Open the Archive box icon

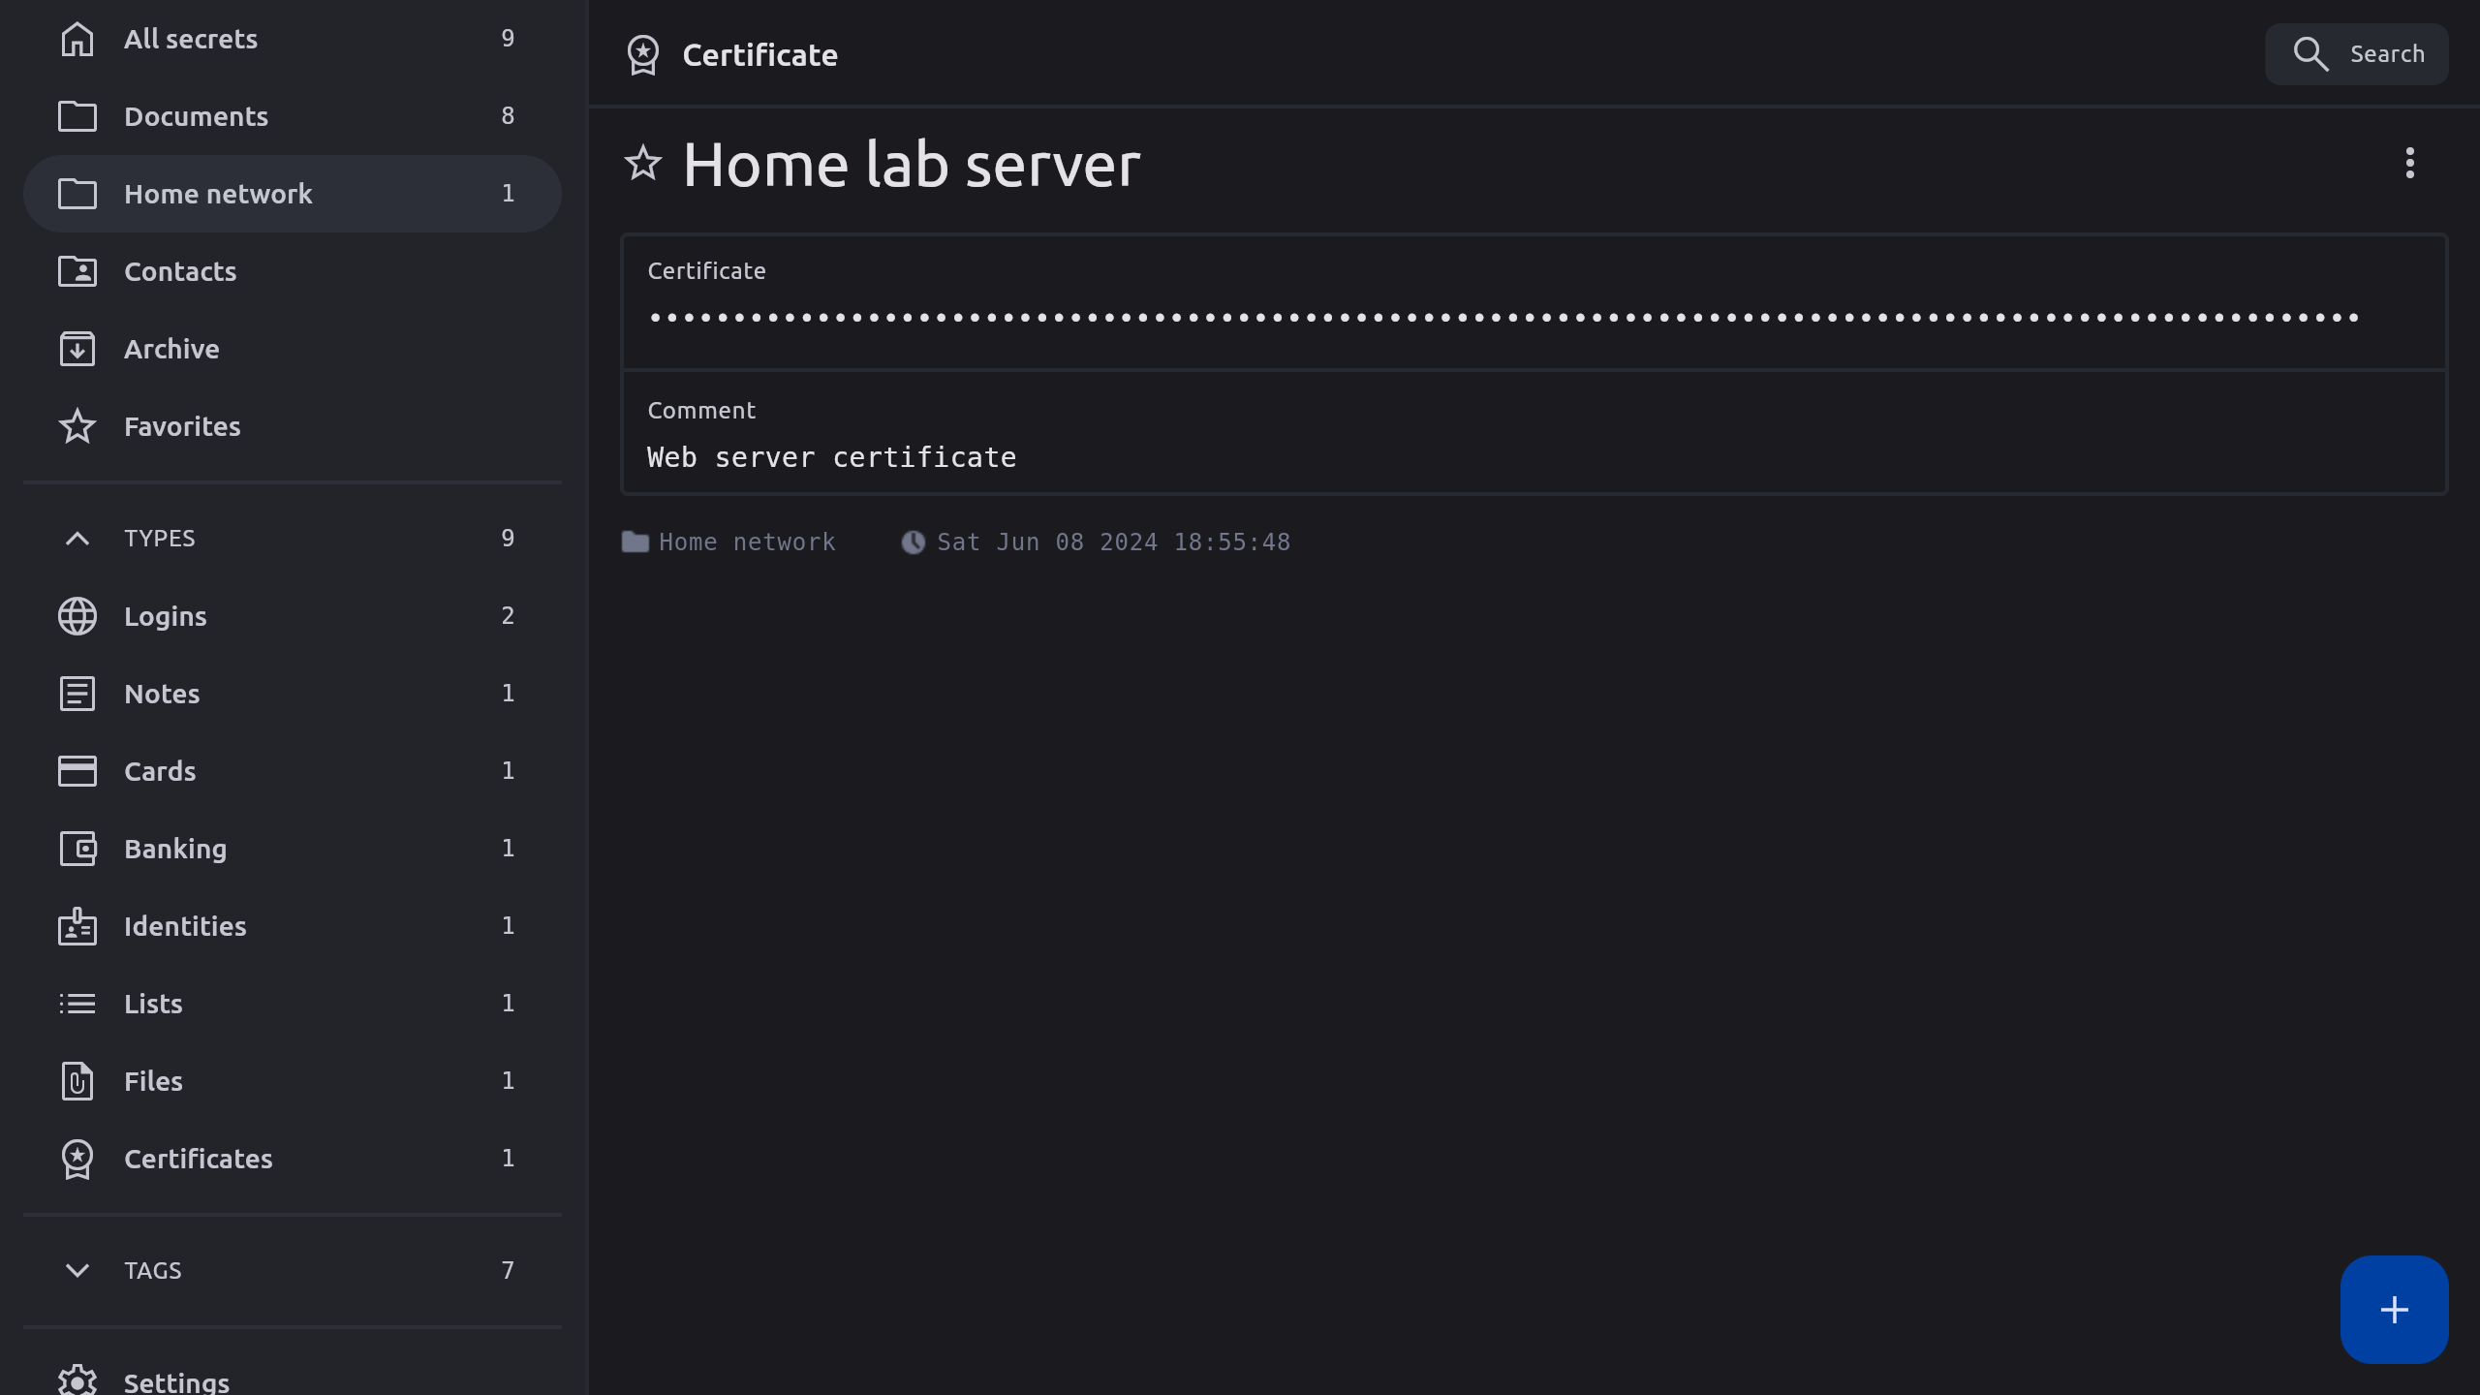point(77,349)
